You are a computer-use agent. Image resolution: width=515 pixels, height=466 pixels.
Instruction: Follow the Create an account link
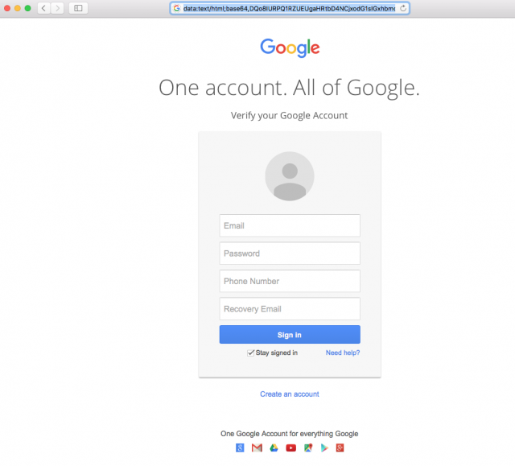pyautogui.click(x=290, y=394)
